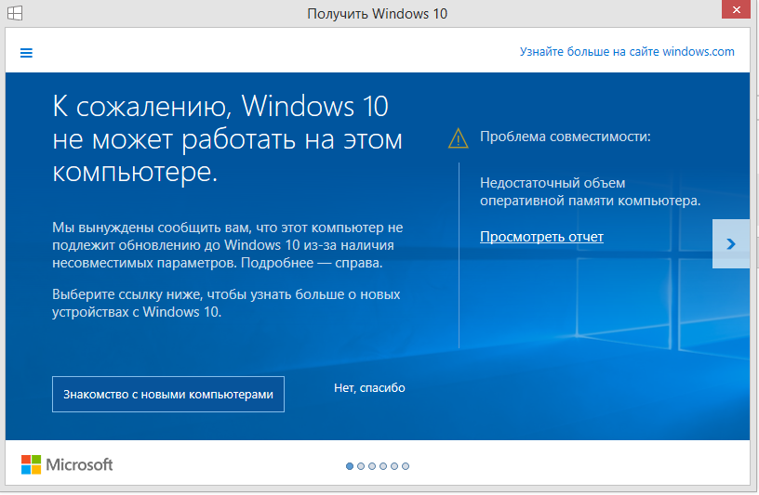Screen dimensions: 759x495
Task: Select the first page indicator dot
Action: (350, 466)
